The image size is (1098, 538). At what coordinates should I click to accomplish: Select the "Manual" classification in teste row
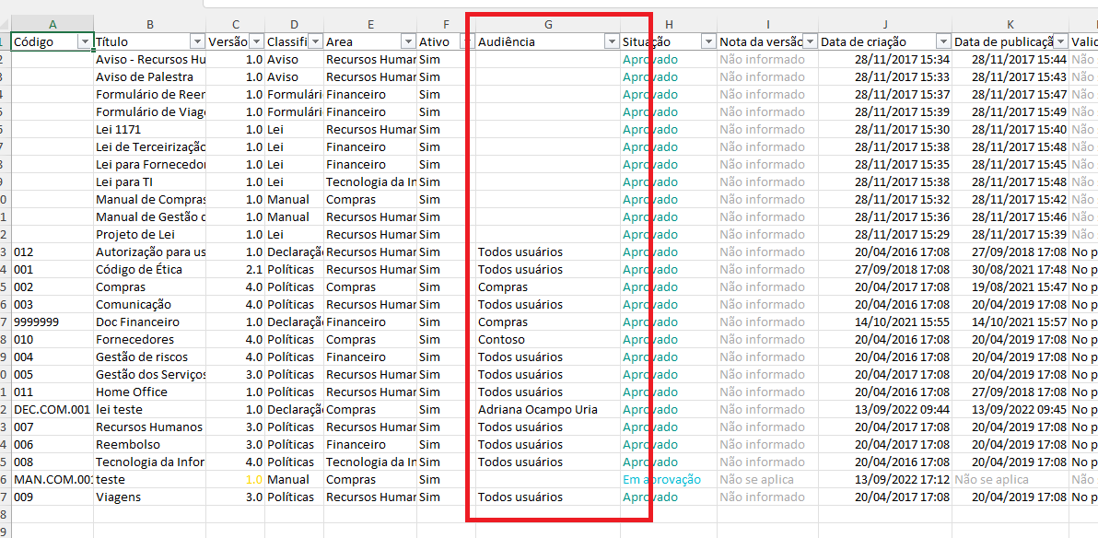click(294, 480)
